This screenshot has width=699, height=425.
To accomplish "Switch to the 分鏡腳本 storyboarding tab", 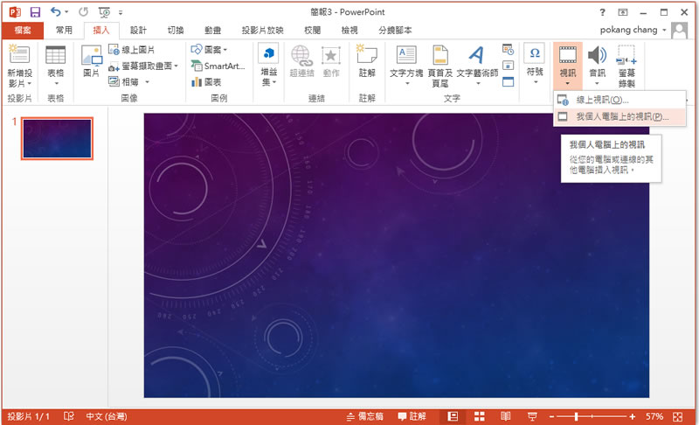I will tap(395, 31).
